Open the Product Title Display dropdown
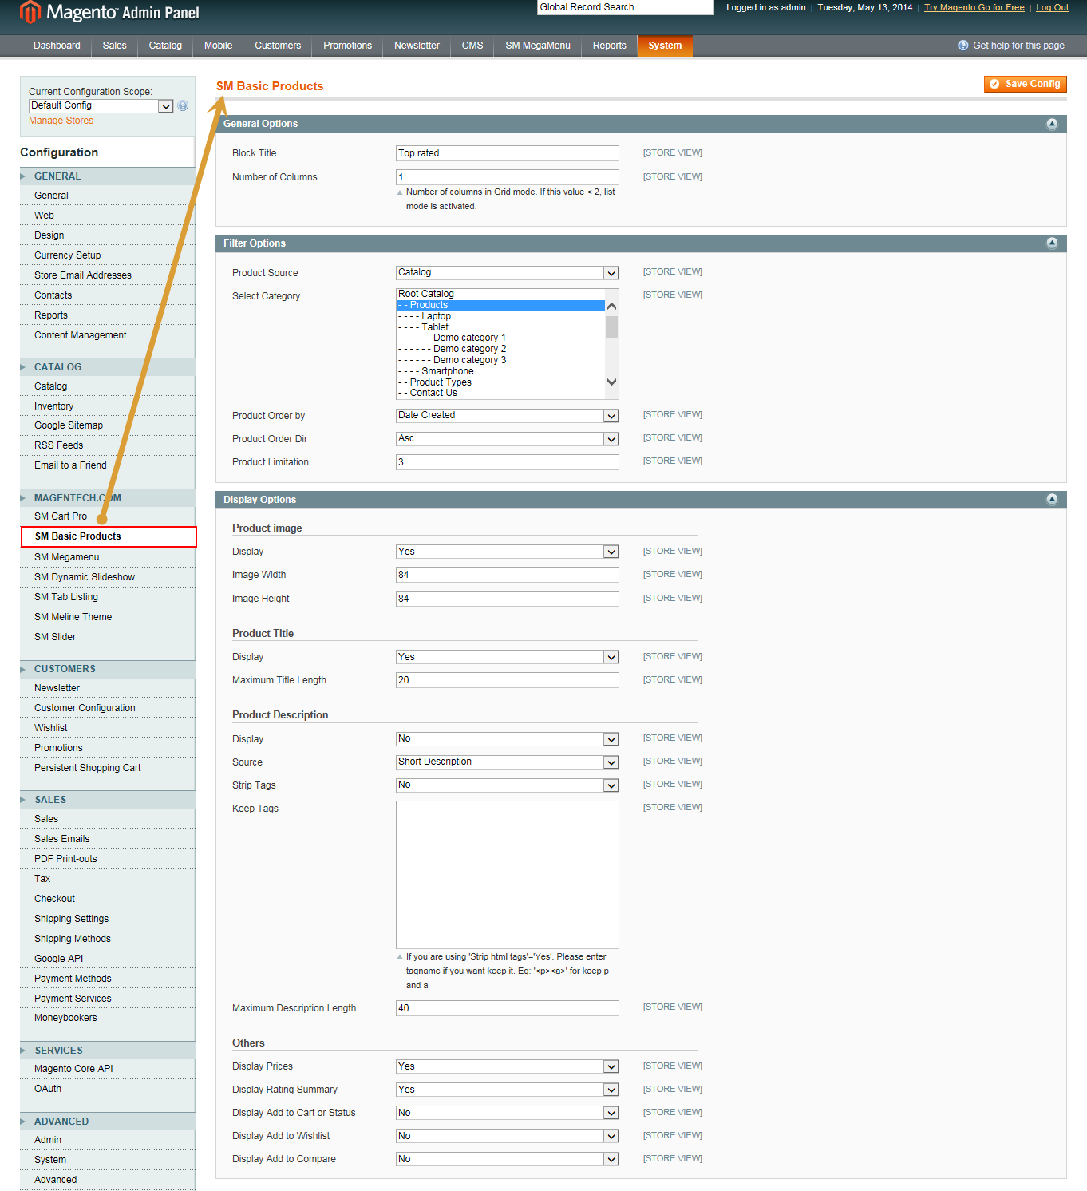This screenshot has height=1191, width=1087. pyautogui.click(x=507, y=657)
